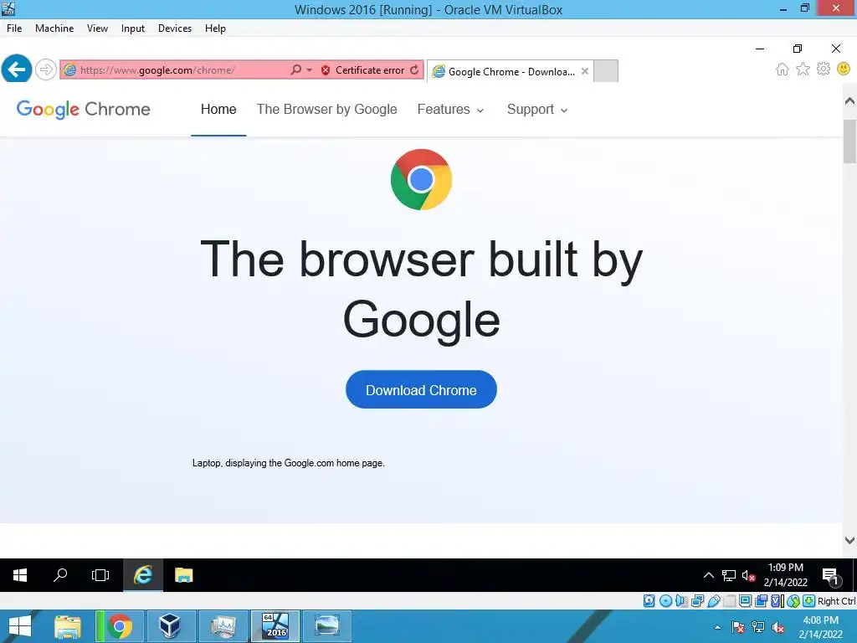The width and height of the screenshot is (857, 643).
Task: Click VirtualBox hard disk activity indicator
Action: [x=649, y=601]
